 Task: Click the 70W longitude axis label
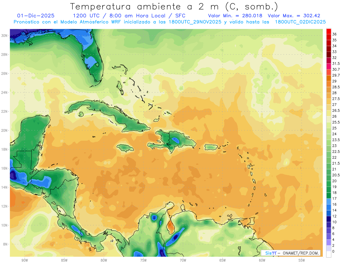pyautogui.click(x=183, y=260)
